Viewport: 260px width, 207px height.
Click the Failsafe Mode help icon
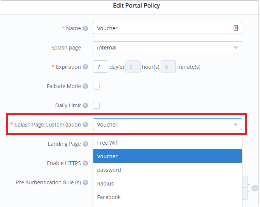[85, 86]
